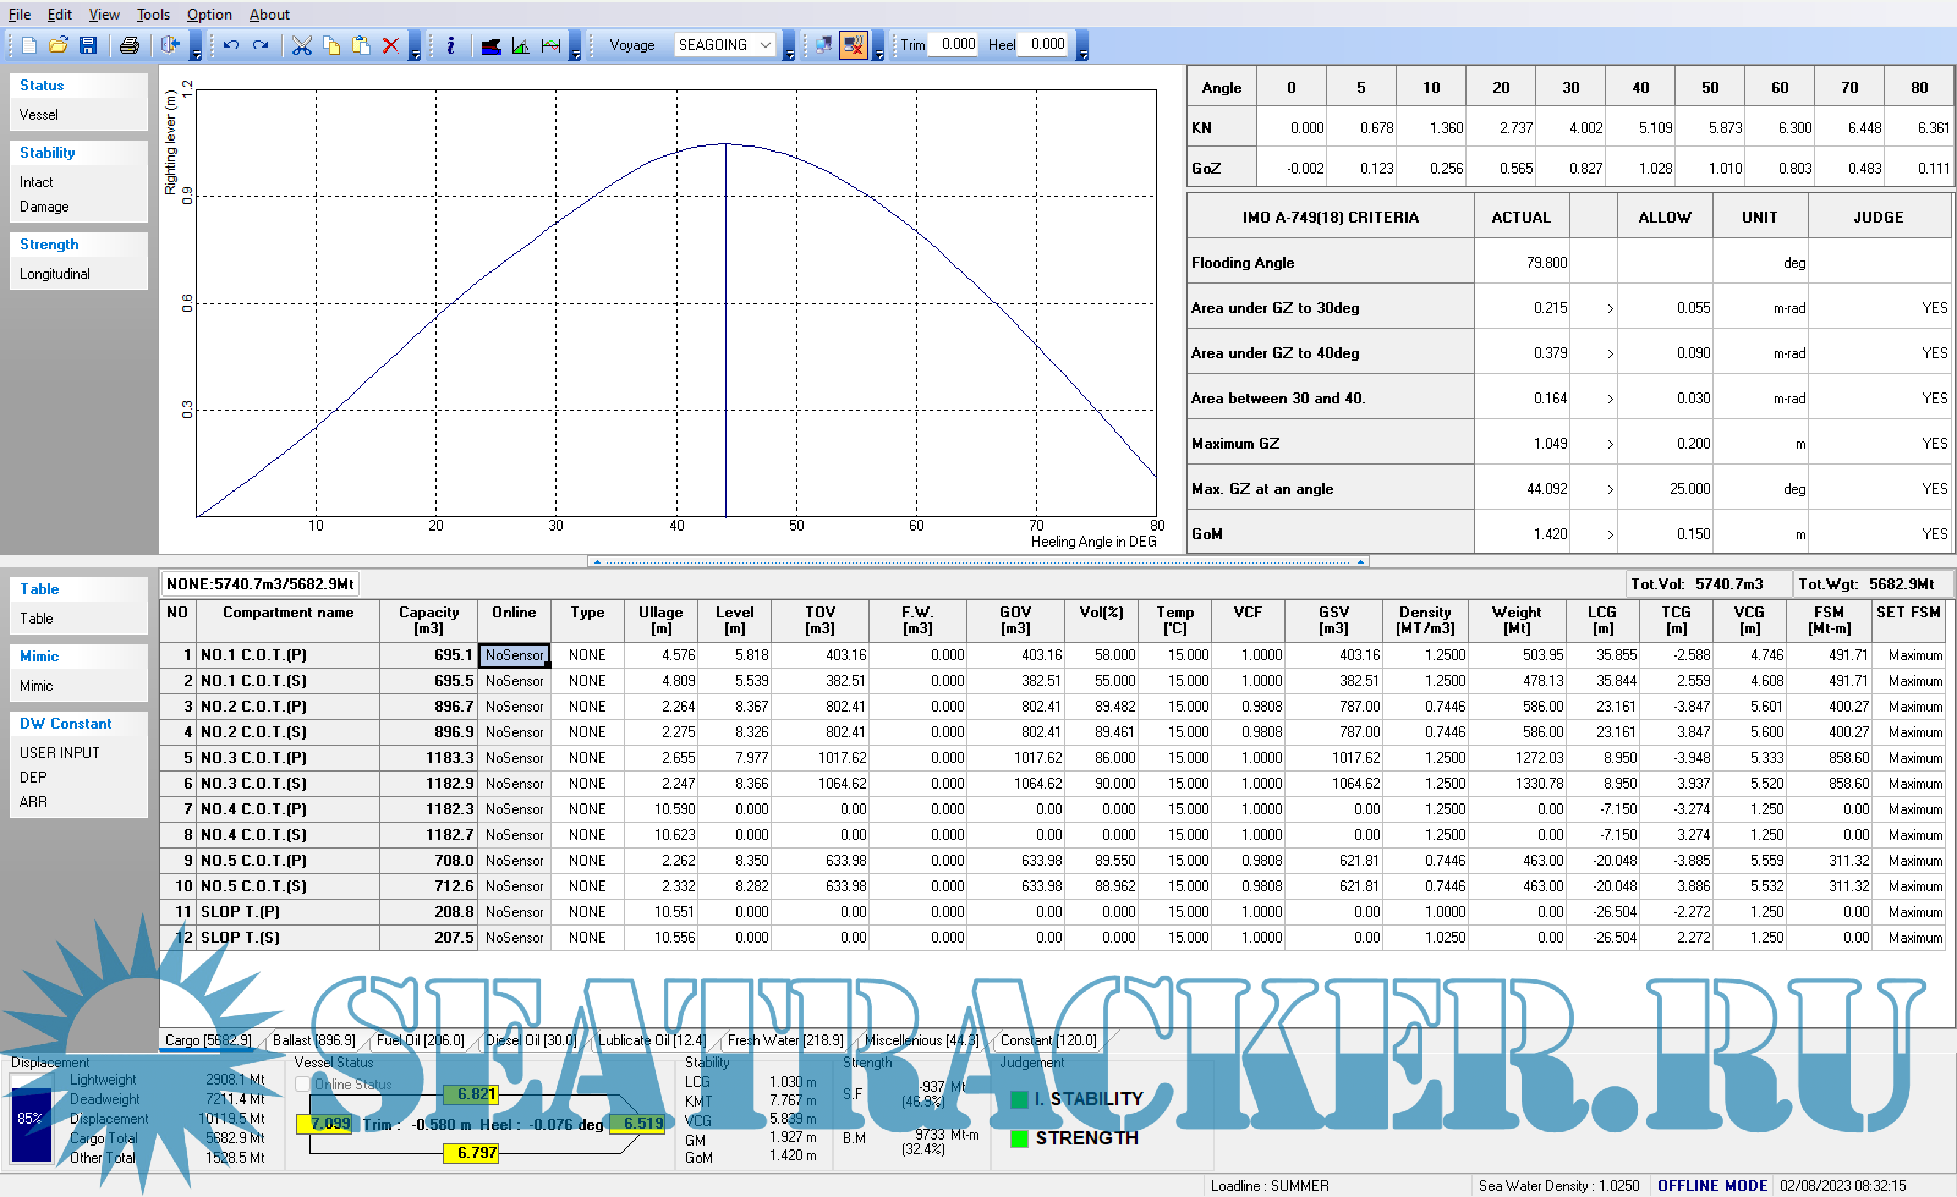Toggle the Online Status checkbox
Viewport: 1957px width, 1197px height.
(x=303, y=1085)
